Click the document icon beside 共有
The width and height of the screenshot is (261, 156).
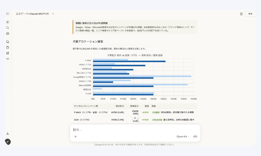[241, 14]
